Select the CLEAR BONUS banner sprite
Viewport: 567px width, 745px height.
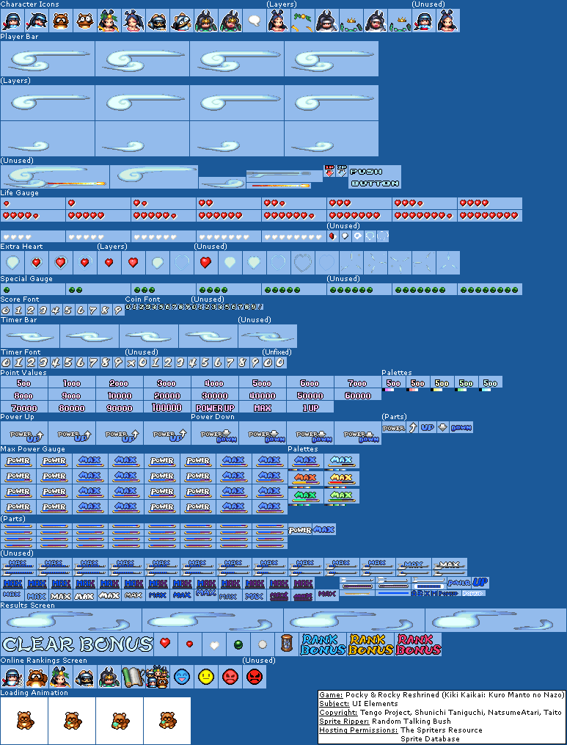[x=77, y=644]
